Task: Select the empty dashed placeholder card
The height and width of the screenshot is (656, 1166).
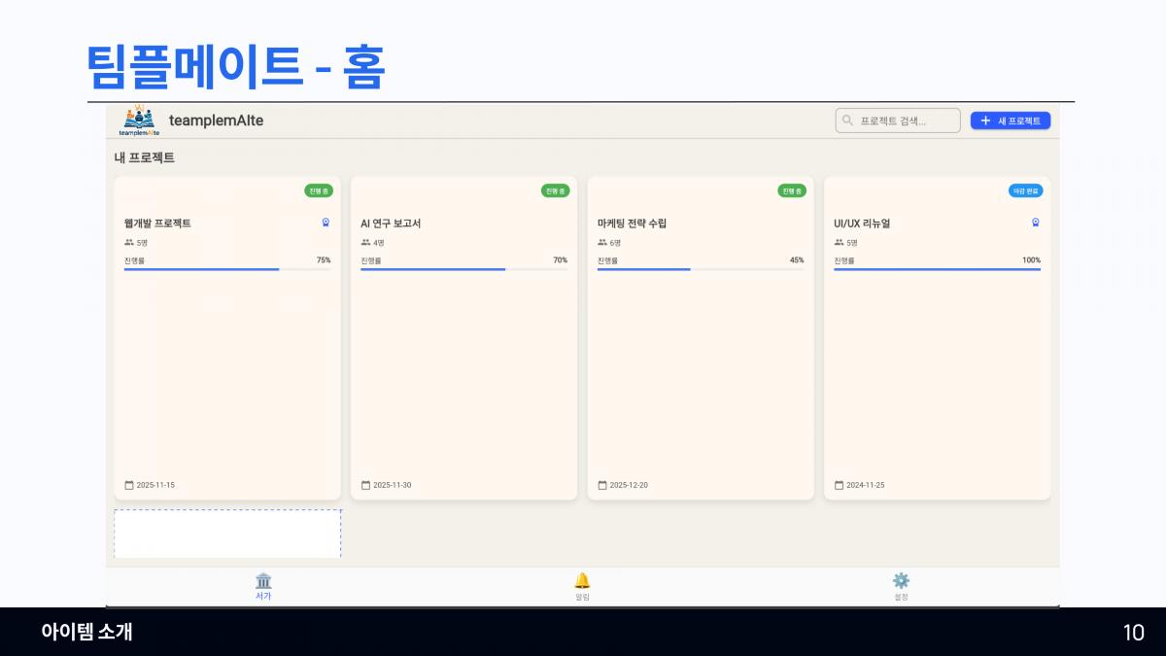Action: click(227, 534)
